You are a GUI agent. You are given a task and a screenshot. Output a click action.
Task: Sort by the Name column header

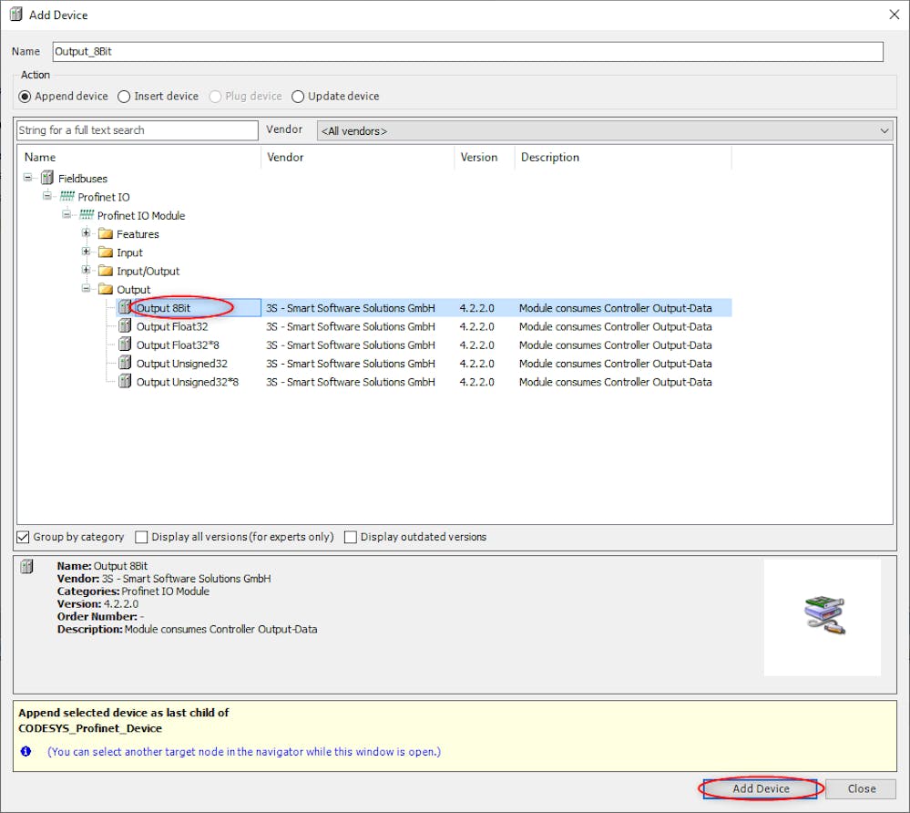pos(139,158)
